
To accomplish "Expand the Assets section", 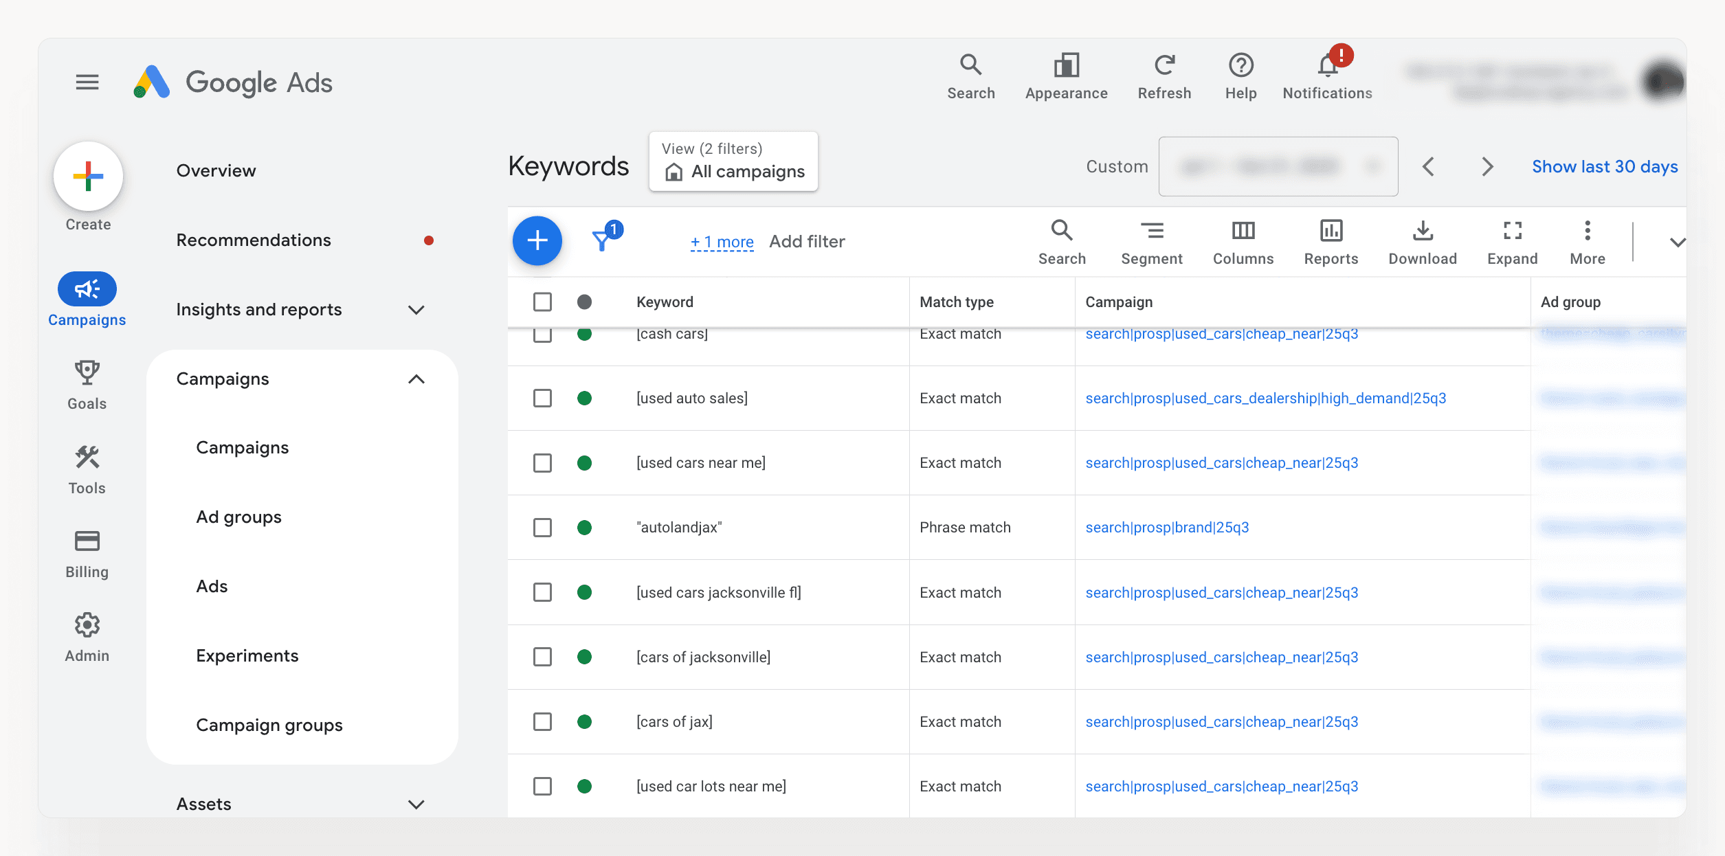I will point(416,804).
